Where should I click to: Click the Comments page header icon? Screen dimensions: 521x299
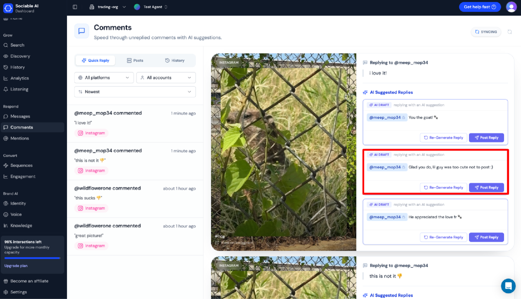(82, 31)
